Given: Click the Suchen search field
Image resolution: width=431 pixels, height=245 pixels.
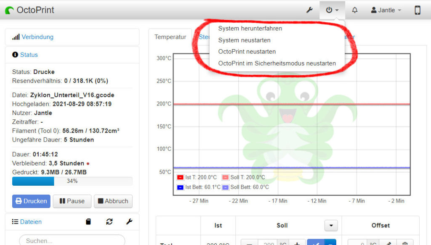Looking at the screenshot, I should click(72, 241).
